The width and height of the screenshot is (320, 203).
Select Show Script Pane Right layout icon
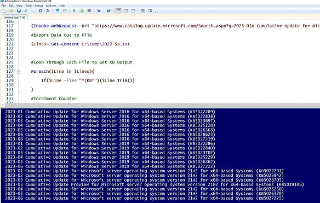click(x=125, y=10)
